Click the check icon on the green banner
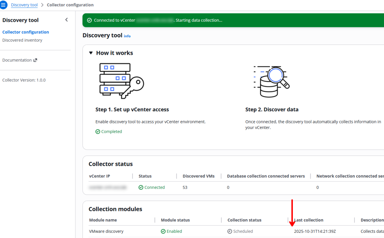Screen dimensions: 384x238 click(x=89, y=20)
